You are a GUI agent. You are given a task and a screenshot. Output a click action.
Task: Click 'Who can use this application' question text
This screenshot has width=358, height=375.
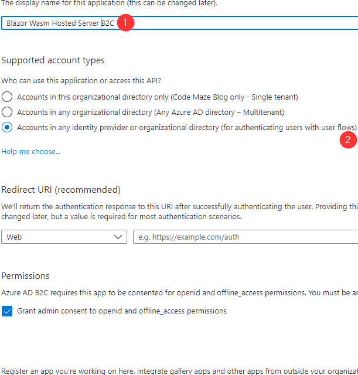click(80, 80)
